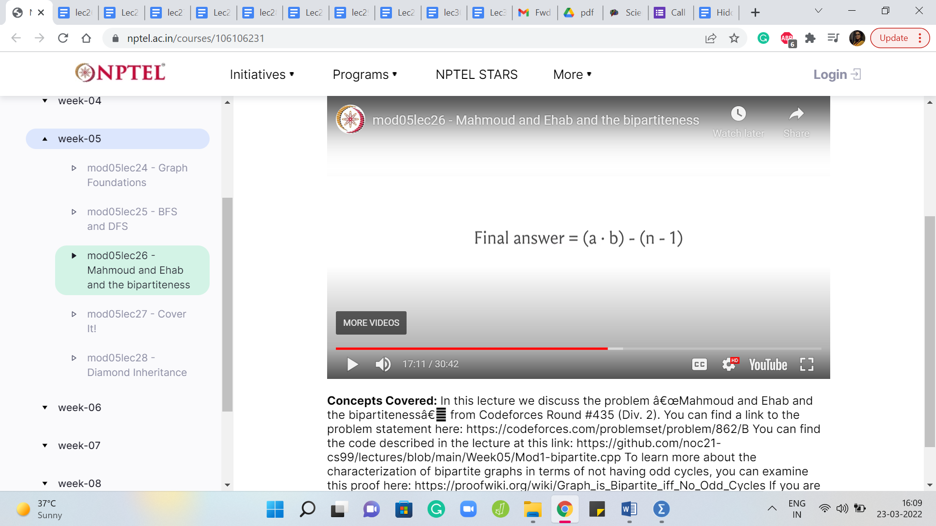
Task: Mute the video volume speaker icon
Action: pos(383,364)
